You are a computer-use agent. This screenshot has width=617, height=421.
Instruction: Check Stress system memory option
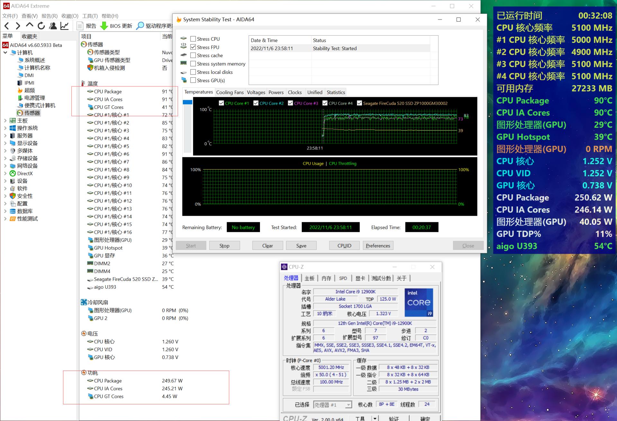point(193,64)
